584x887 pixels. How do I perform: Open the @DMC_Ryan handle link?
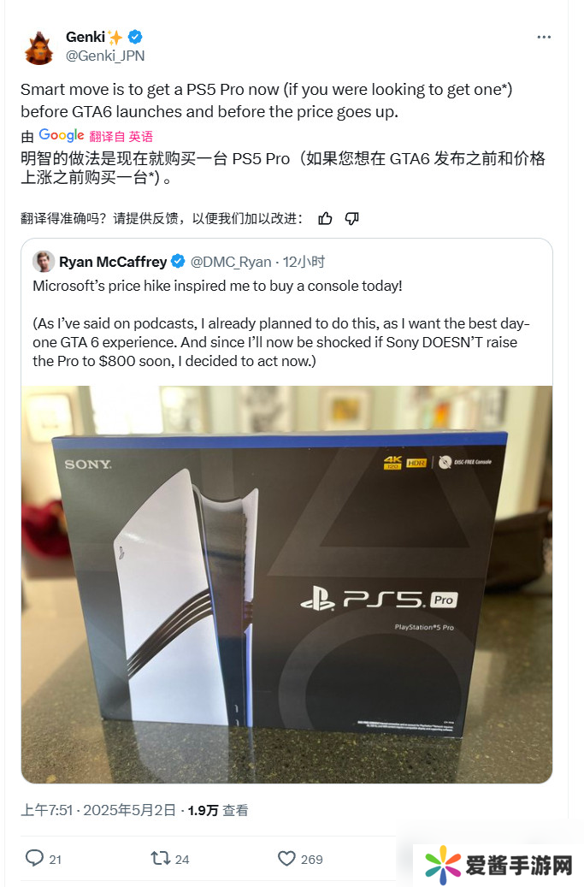click(x=231, y=262)
